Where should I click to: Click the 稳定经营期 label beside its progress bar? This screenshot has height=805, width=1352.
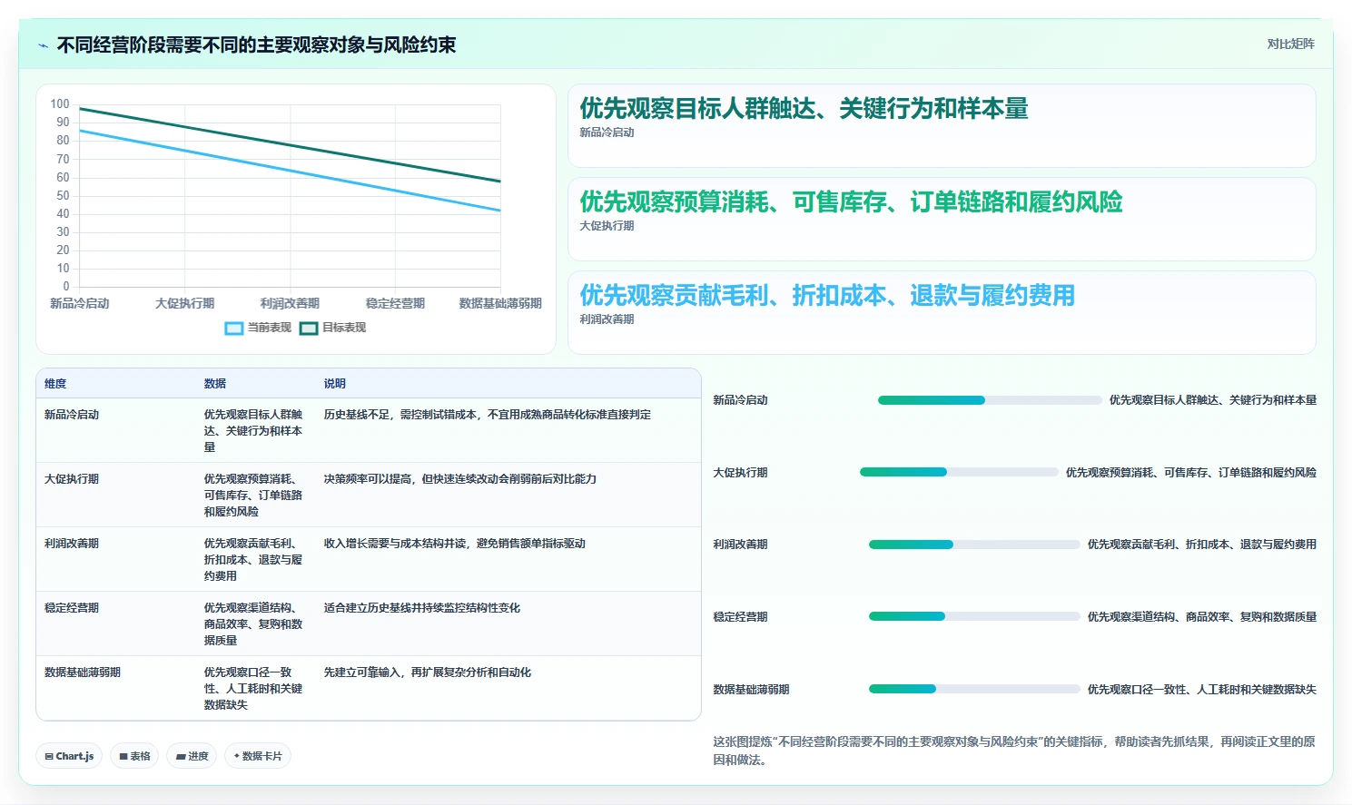click(740, 617)
